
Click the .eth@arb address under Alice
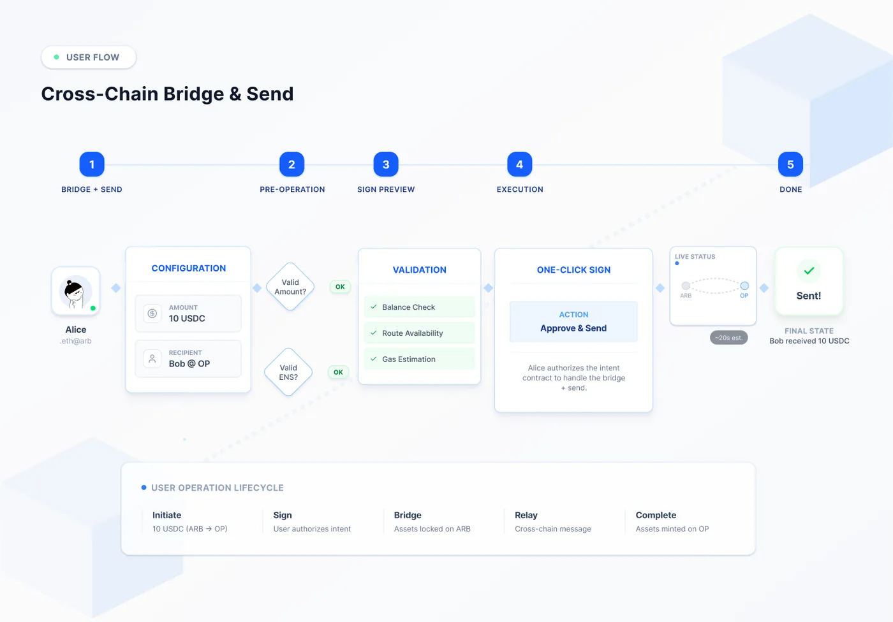coord(76,342)
